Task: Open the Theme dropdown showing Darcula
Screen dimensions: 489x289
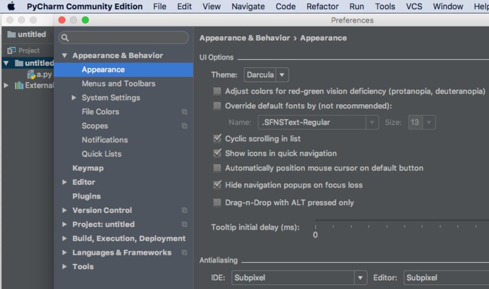Action: [x=266, y=75]
